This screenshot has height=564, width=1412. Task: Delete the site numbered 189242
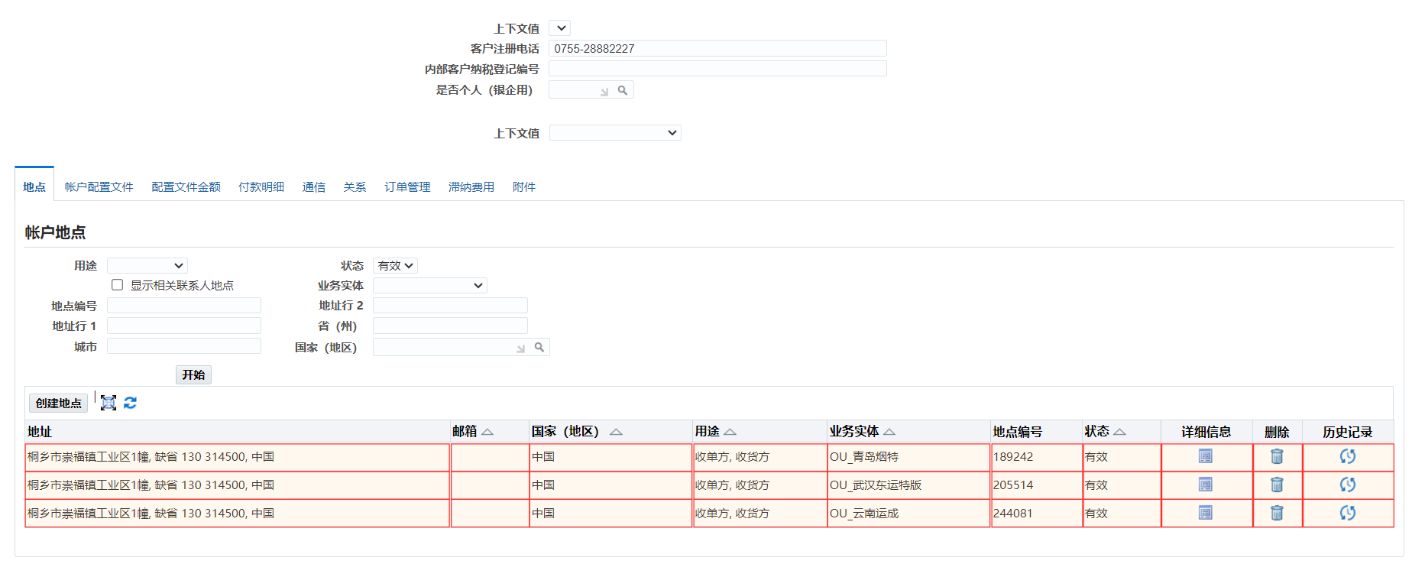point(1277,457)
